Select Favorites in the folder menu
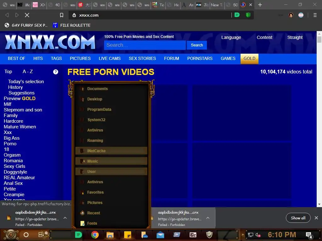Screen dimensions: 322x241 (x=111, y=192)
